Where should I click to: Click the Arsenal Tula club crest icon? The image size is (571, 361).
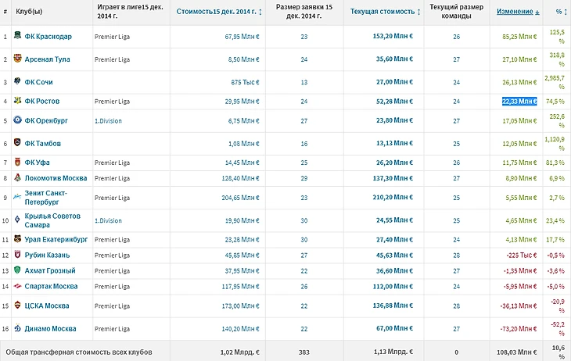(x=17, y=59)
